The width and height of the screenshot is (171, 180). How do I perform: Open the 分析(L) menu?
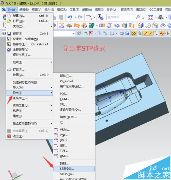pos(111,10)
